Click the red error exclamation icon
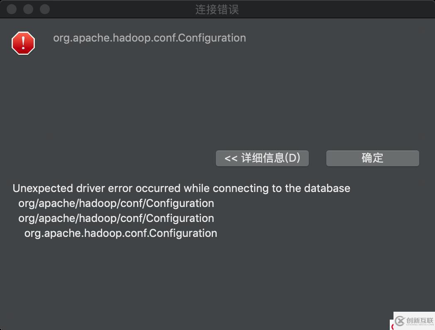 coord(23,43)
